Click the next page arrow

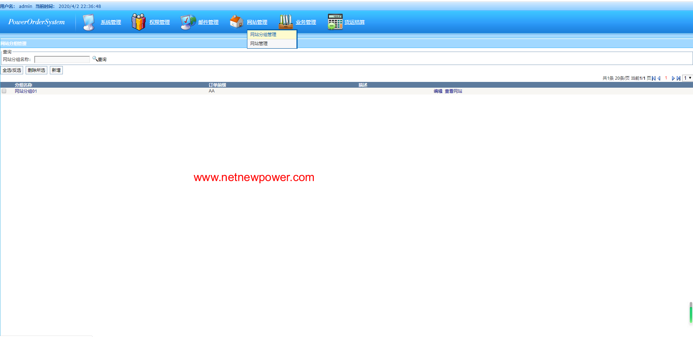click(x=673, y=78)
